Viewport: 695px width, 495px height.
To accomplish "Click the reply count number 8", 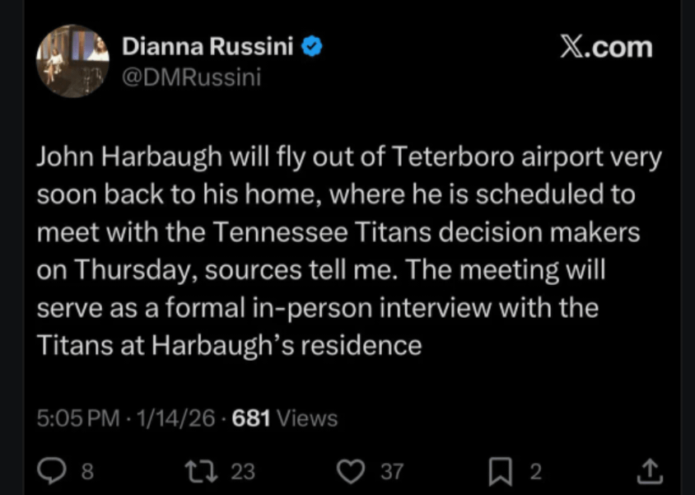I will (x=87, y=472).
